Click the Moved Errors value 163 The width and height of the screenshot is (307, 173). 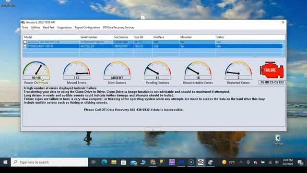click(x=77, y=78)
